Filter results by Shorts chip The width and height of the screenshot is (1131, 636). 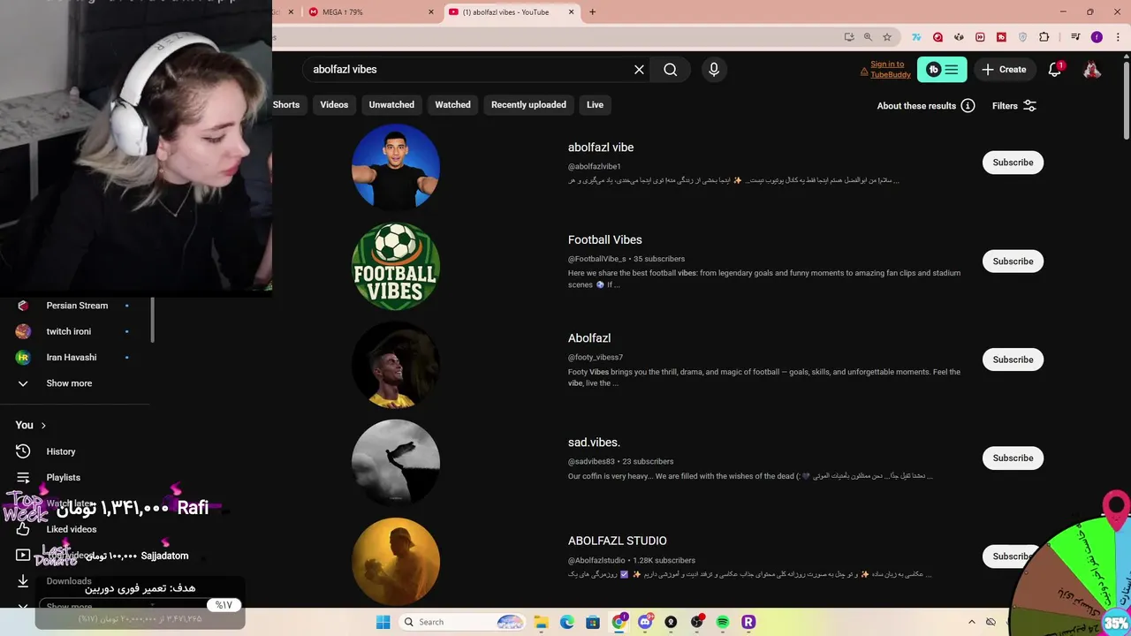(286, 105)
